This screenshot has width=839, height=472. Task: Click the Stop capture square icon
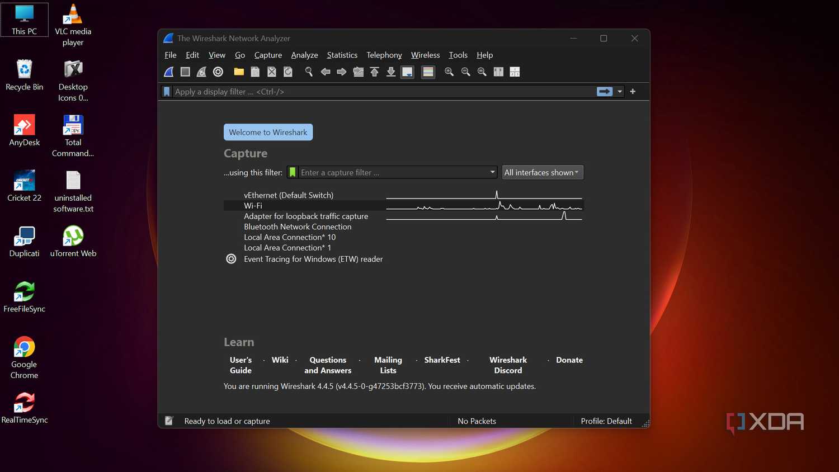click(x=185, y=72)
